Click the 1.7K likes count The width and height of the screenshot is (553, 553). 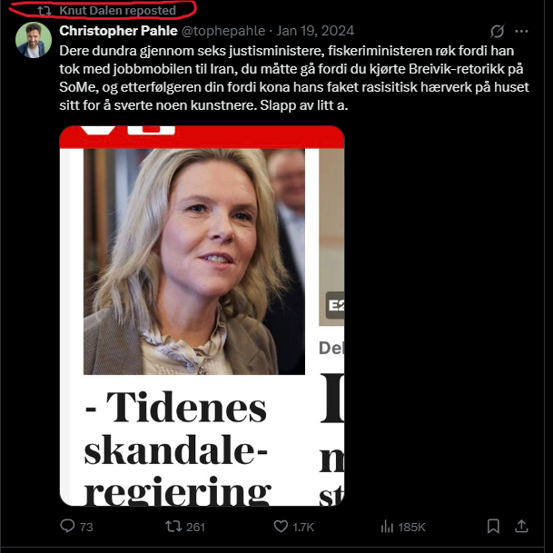pyautogui.click(x=303, y=527)
